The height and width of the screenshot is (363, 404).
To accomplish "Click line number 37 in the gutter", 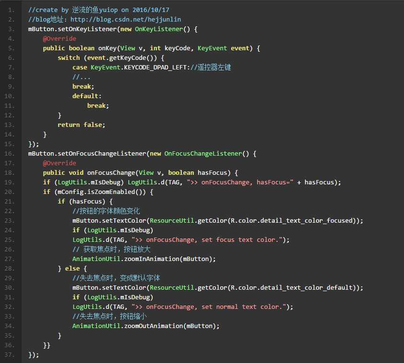I will point(10,355).
